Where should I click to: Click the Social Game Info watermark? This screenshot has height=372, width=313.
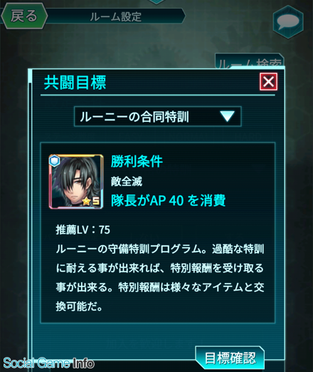(49, 363)
